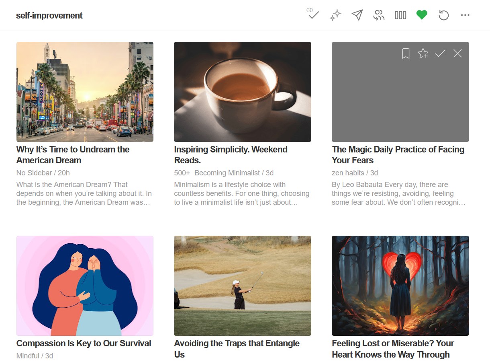The image size is (490, 364).
Task: Open the American Dream article
Action: (x=72, y=155)
